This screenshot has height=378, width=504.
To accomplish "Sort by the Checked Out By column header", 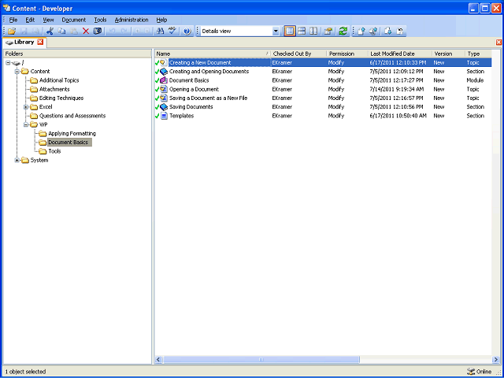I will coord(298,54).
